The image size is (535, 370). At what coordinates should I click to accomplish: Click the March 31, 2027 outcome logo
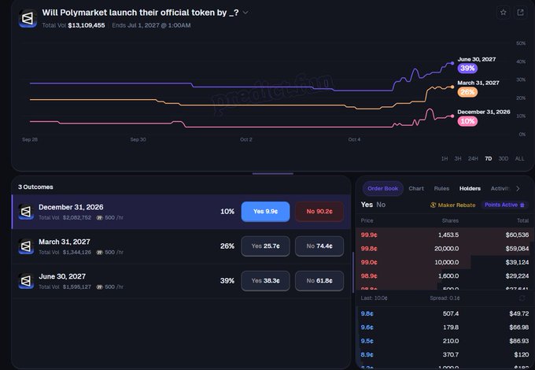[x=26, y=246]
